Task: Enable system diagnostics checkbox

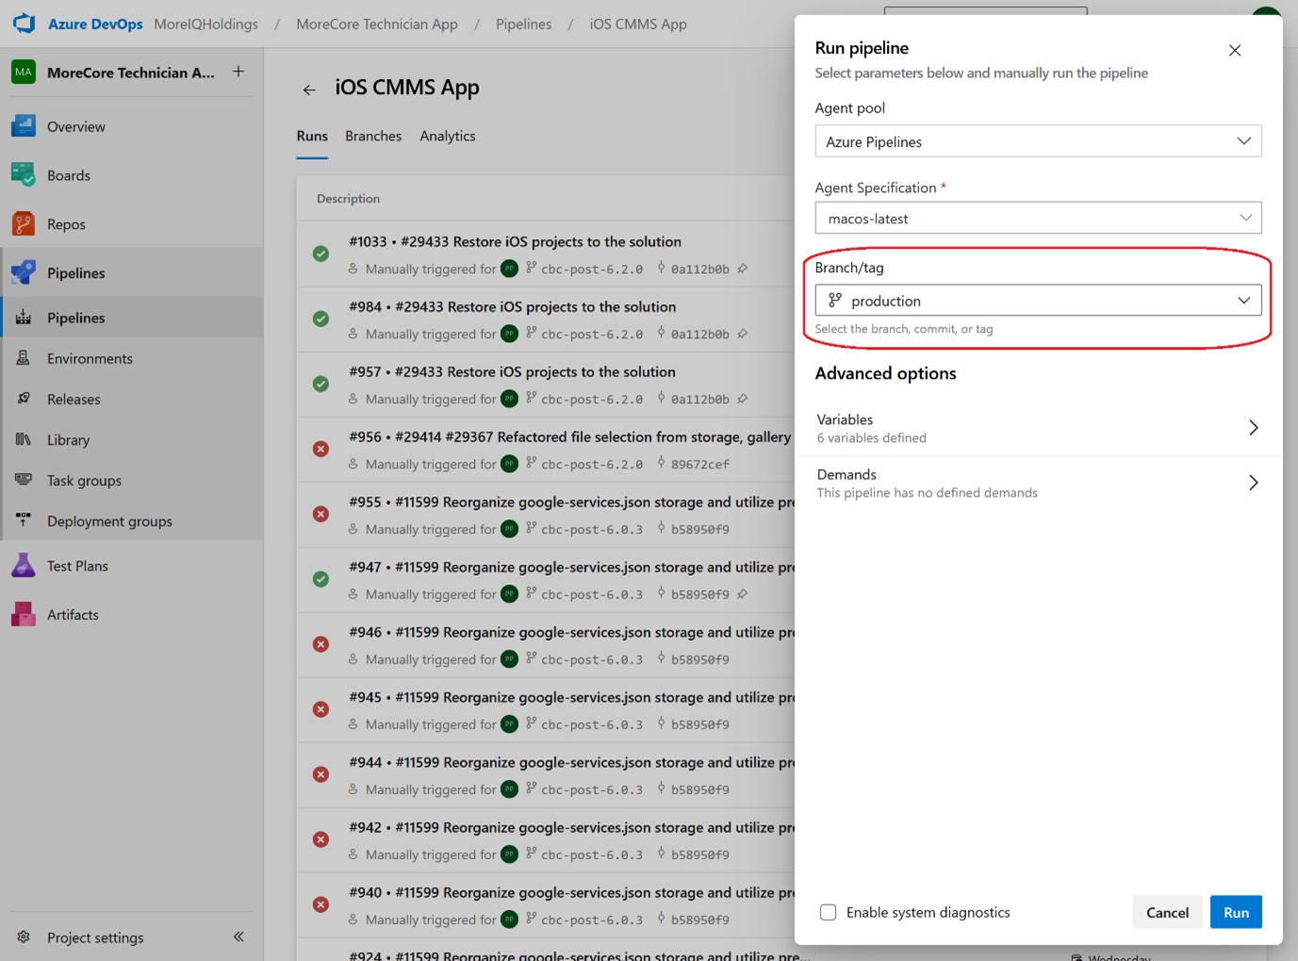Action: pyautogui.click(x=828, y=912)
